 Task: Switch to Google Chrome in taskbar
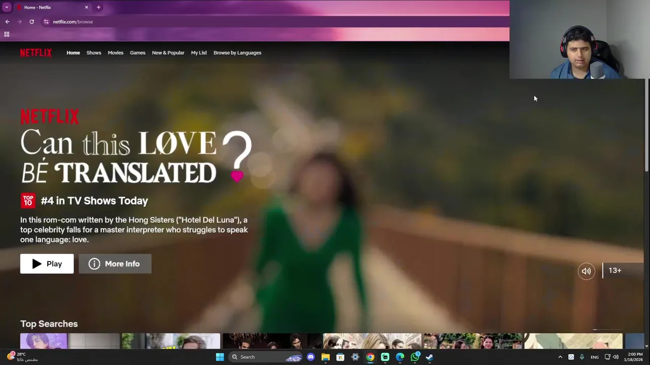click(x=370, y=357)
